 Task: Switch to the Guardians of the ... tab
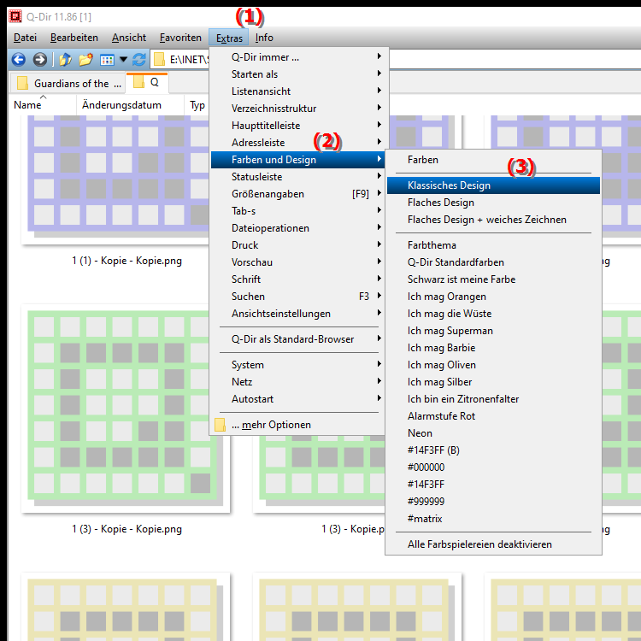(68, 84)
